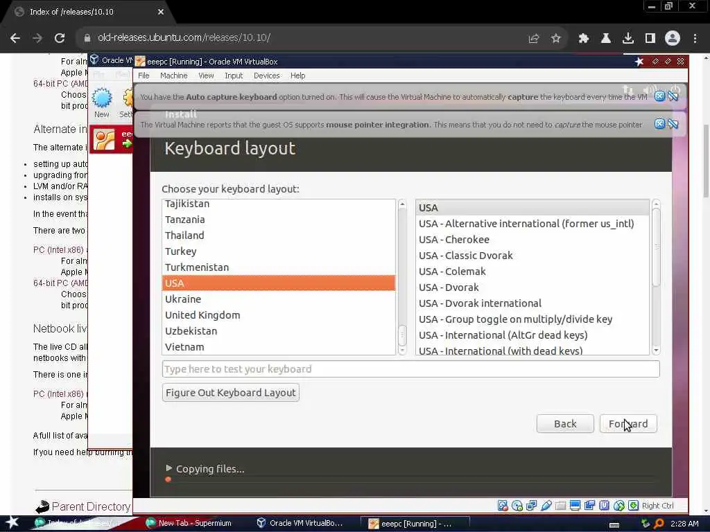This screenshot has height=532, width=710.
Task: Open the Devices menu
Action: pos(267,76)
